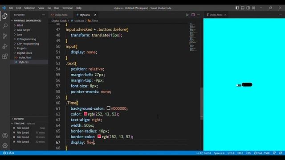Select style.css in Explorer tree
Image resolution: width=285 pixels, height=160 pixels.
24,62
